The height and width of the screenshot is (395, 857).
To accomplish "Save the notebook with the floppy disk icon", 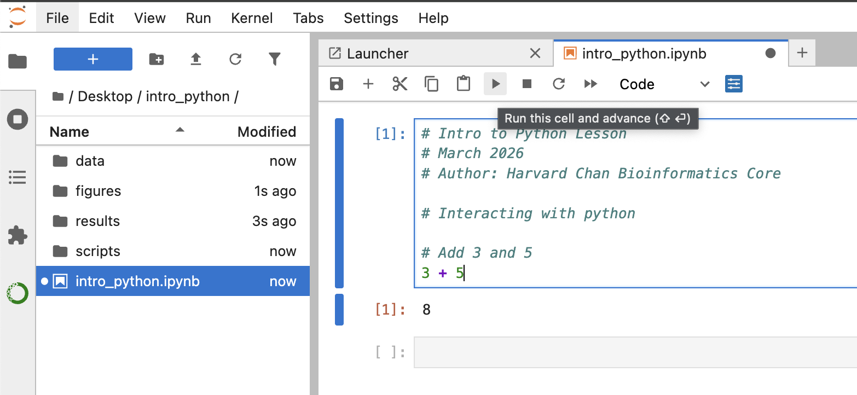I will [337, 84].
